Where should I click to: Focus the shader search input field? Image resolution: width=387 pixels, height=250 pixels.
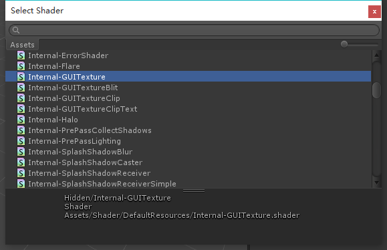[x=194, y=30]
